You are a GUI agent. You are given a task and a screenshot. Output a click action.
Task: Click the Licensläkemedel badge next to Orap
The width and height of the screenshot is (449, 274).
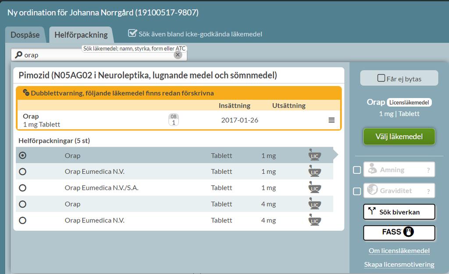[409, 102]
